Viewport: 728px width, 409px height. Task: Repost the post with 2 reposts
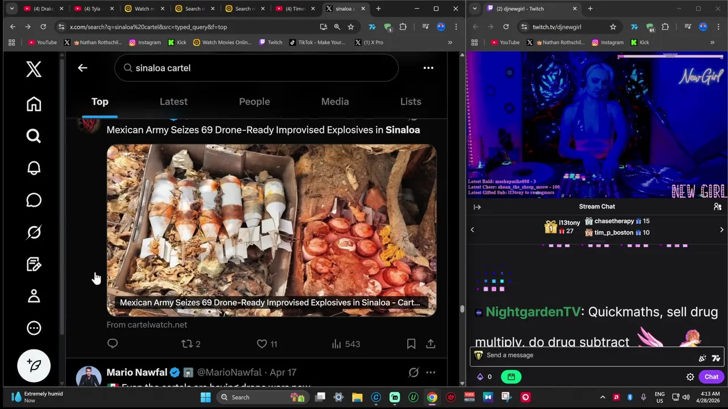[191, 344]
